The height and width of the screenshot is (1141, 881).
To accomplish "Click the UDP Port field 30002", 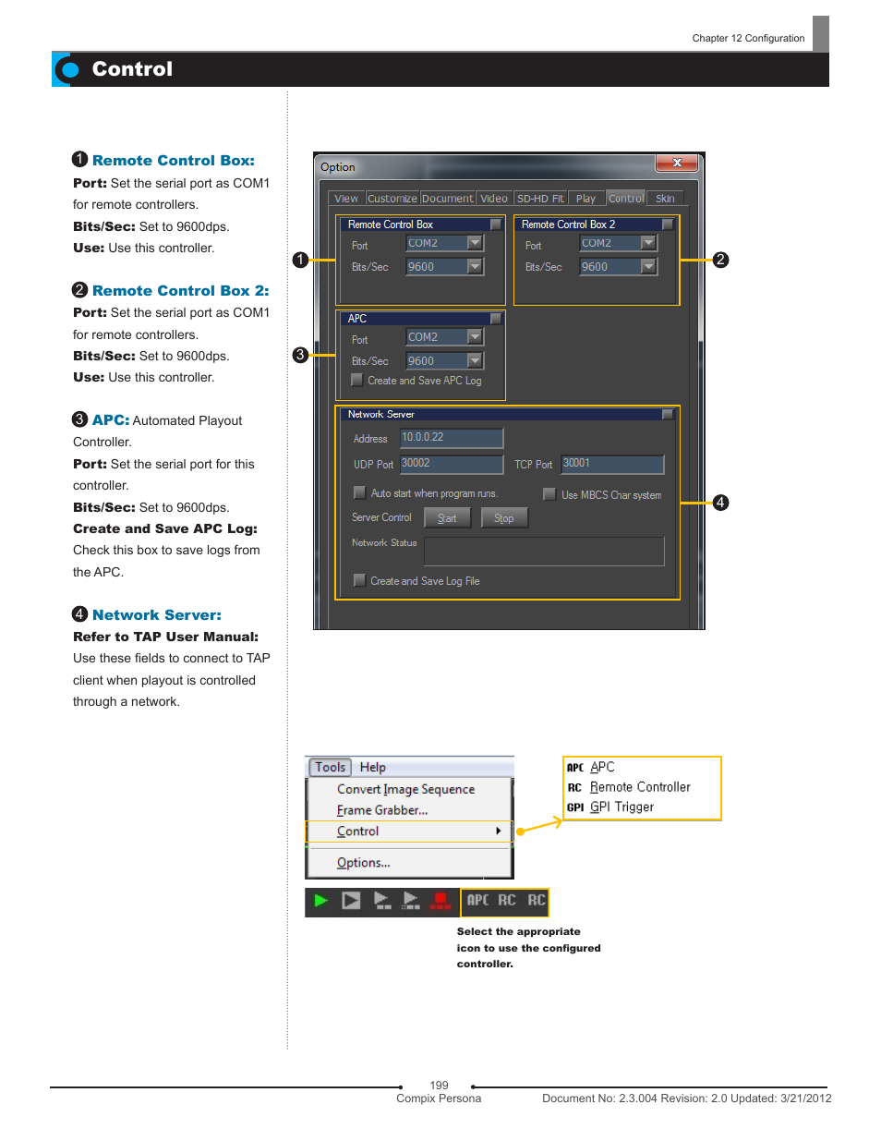I will coord(452,464).
